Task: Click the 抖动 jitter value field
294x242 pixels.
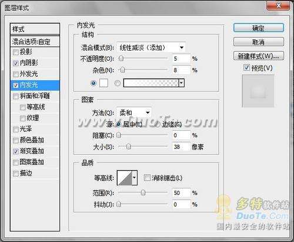Action: 181,204
